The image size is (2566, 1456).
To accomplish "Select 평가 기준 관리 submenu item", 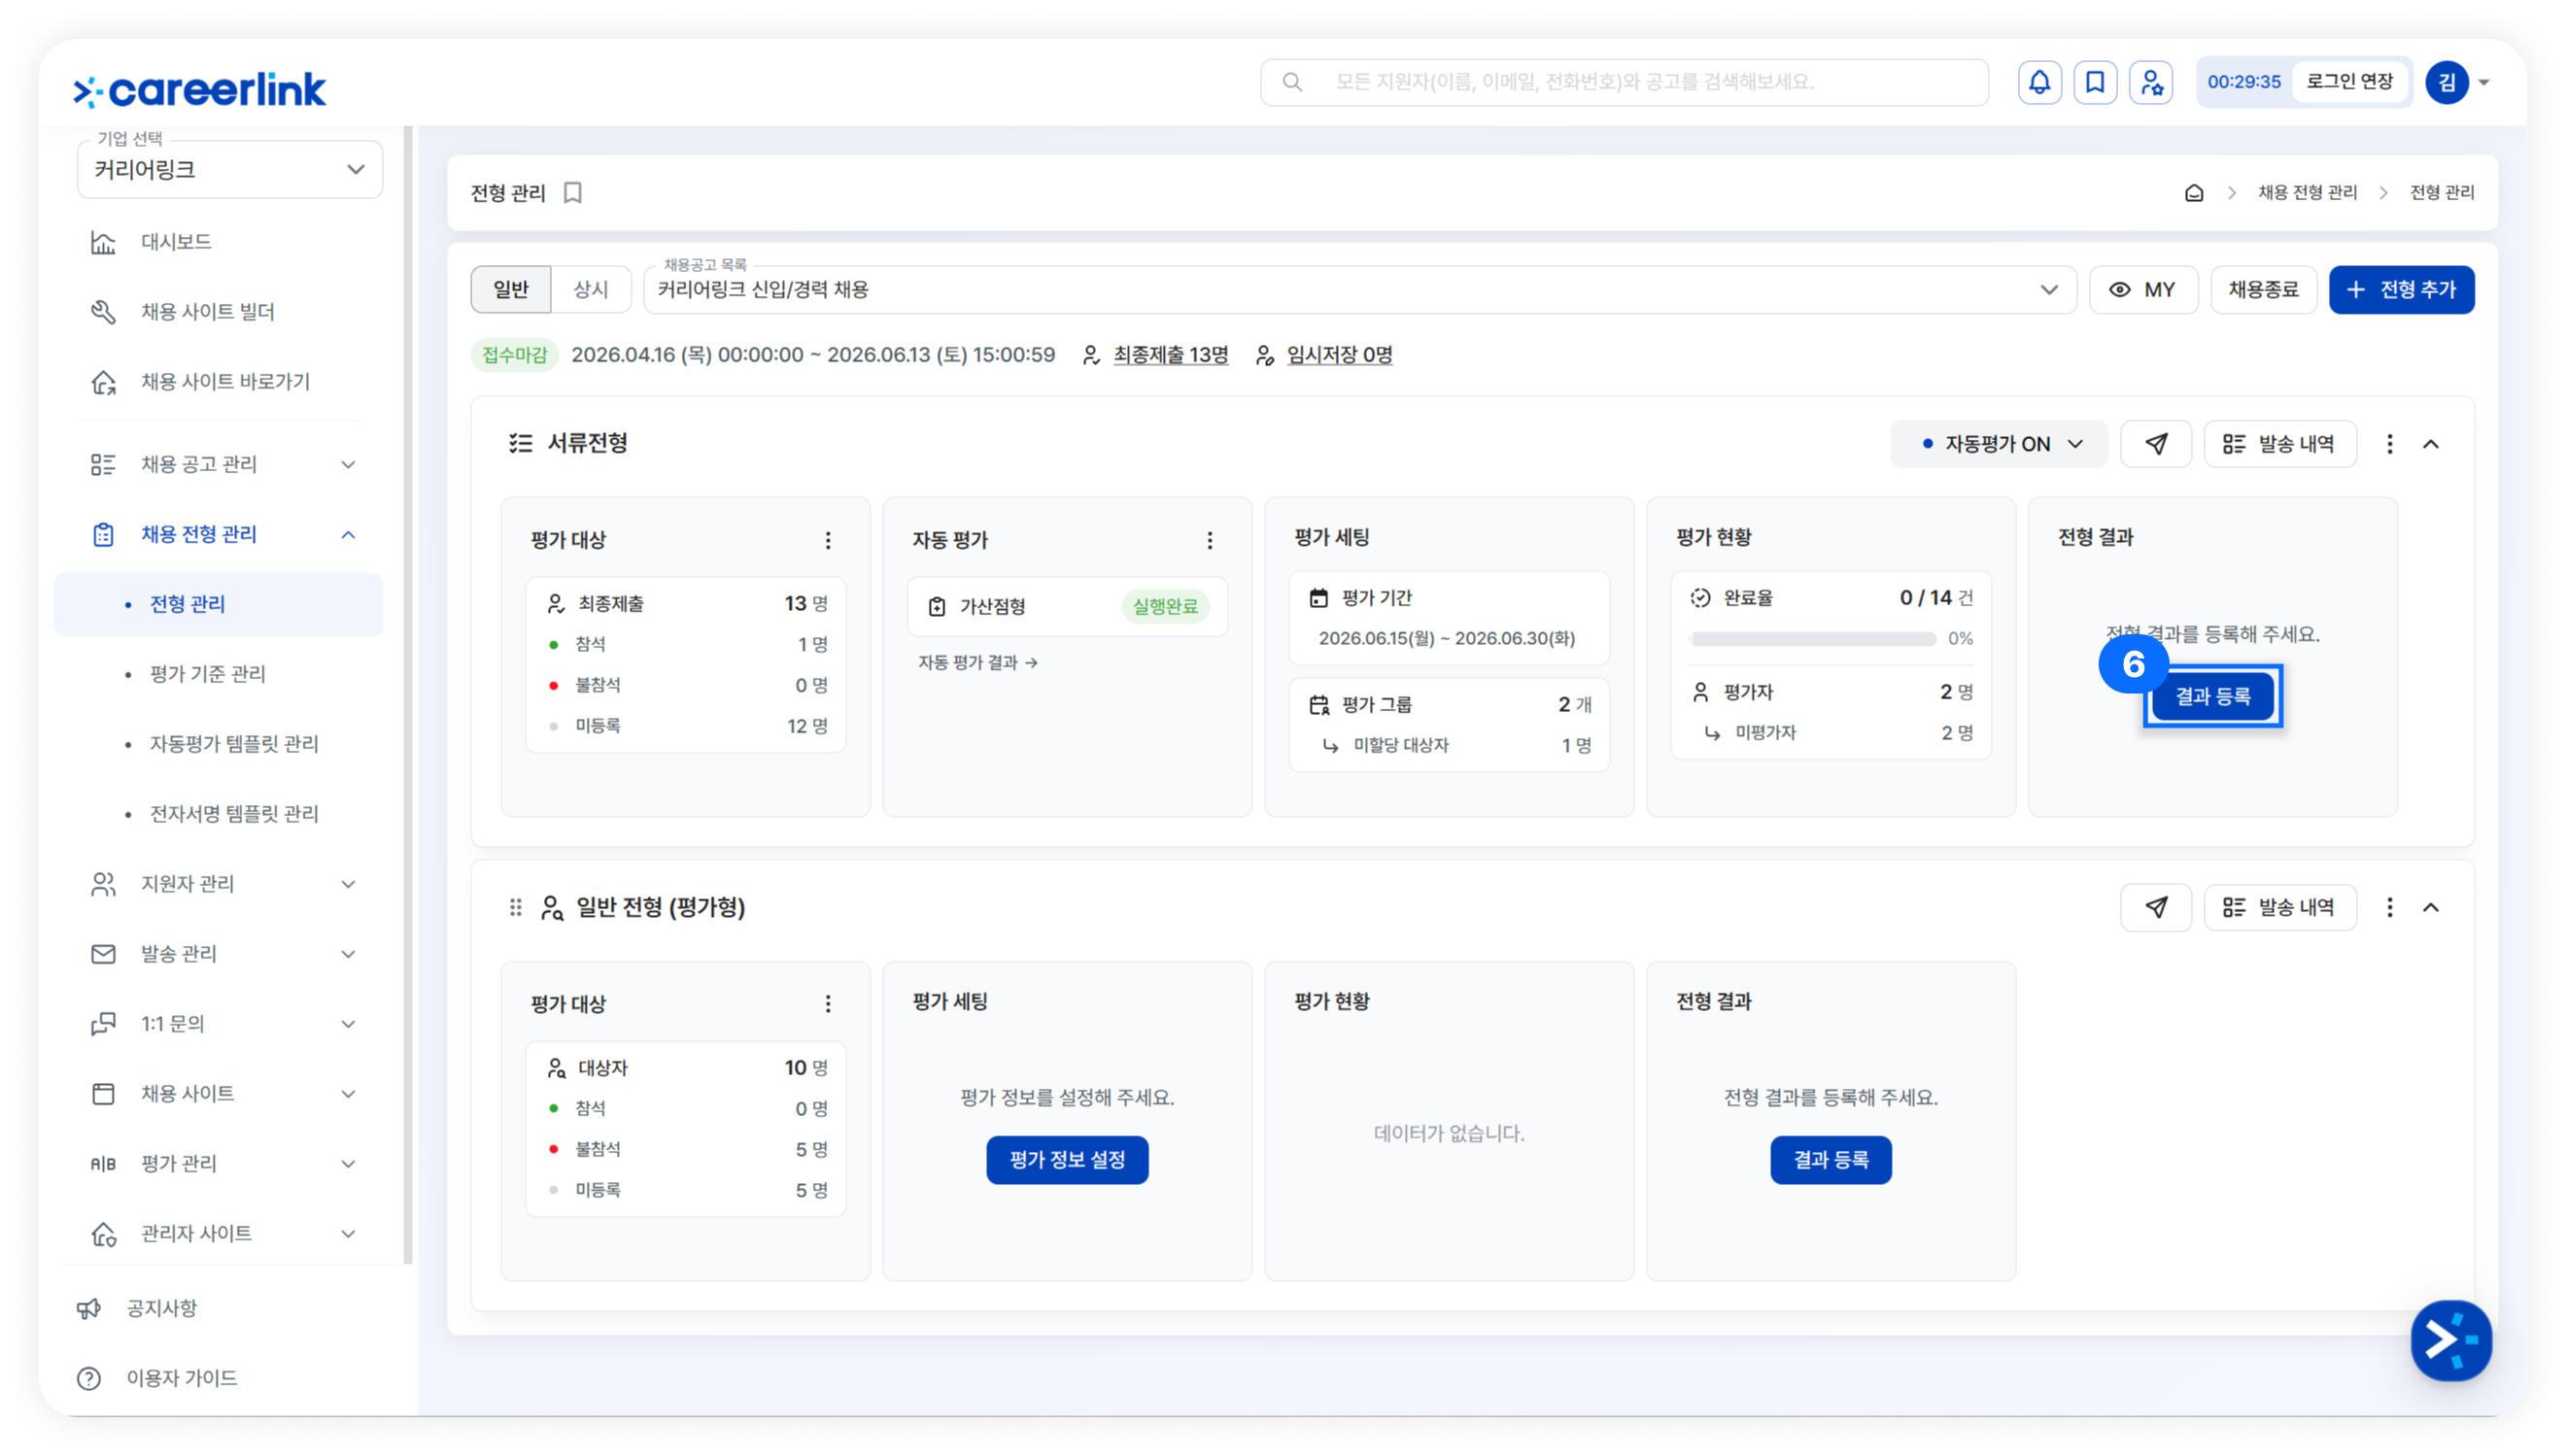I will point(207,674).
